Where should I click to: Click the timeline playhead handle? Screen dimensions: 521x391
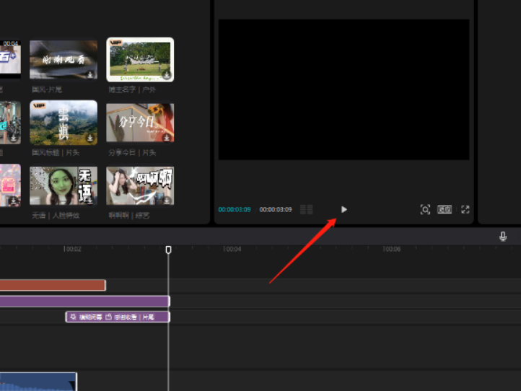(168, 250)
